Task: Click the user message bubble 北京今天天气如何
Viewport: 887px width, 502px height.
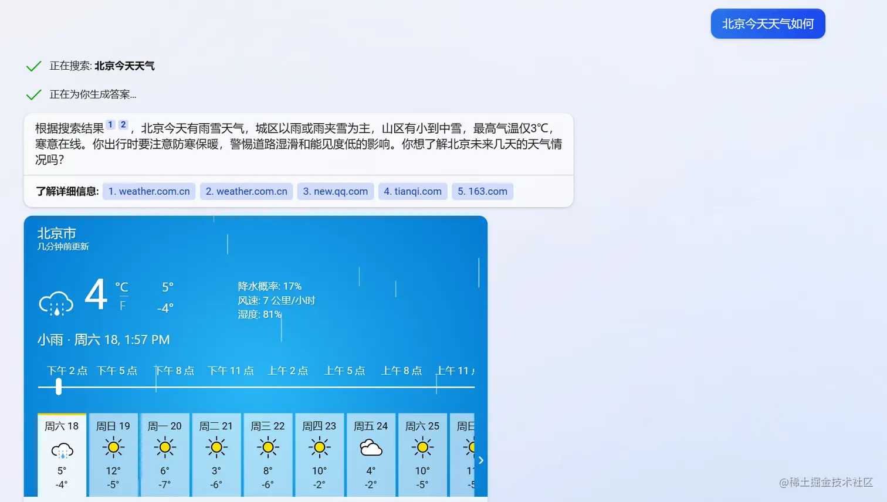Action: (768, 24)
